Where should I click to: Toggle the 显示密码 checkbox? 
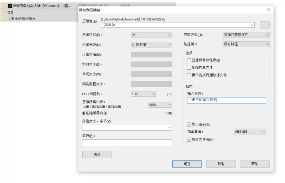click(x=189, y=124)
